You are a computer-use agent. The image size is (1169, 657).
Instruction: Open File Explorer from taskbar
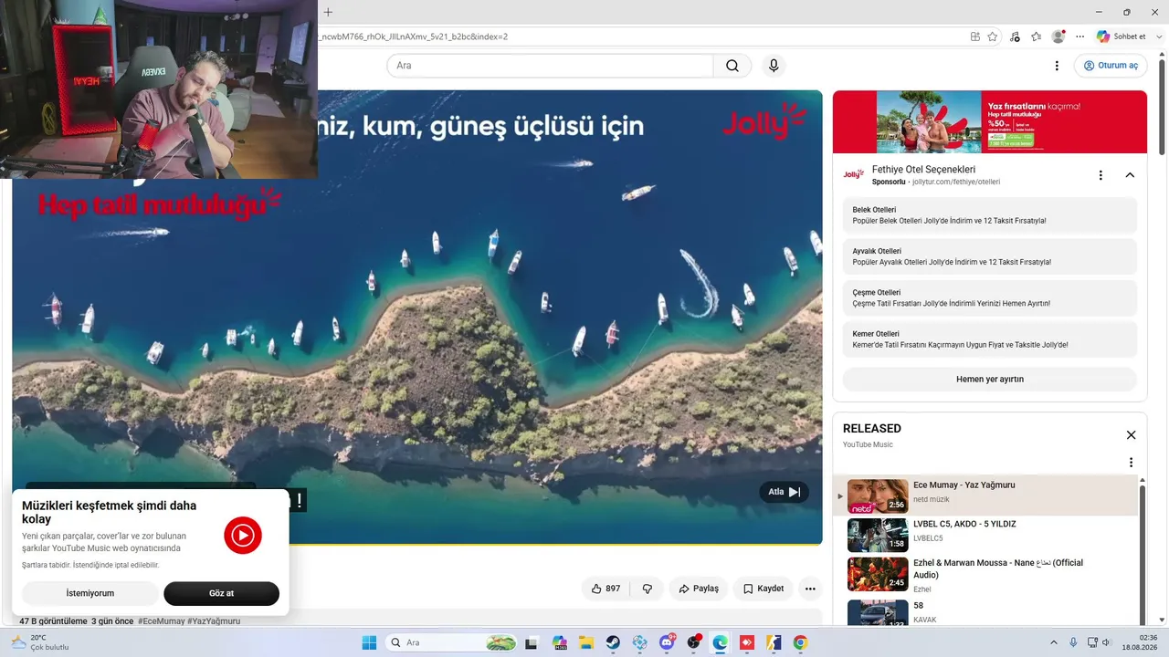585,642
